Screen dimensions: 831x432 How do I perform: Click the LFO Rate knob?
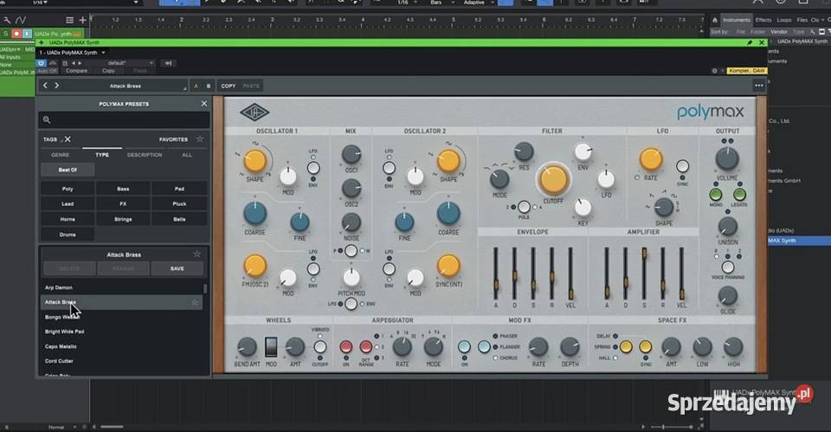pos(650,159)
